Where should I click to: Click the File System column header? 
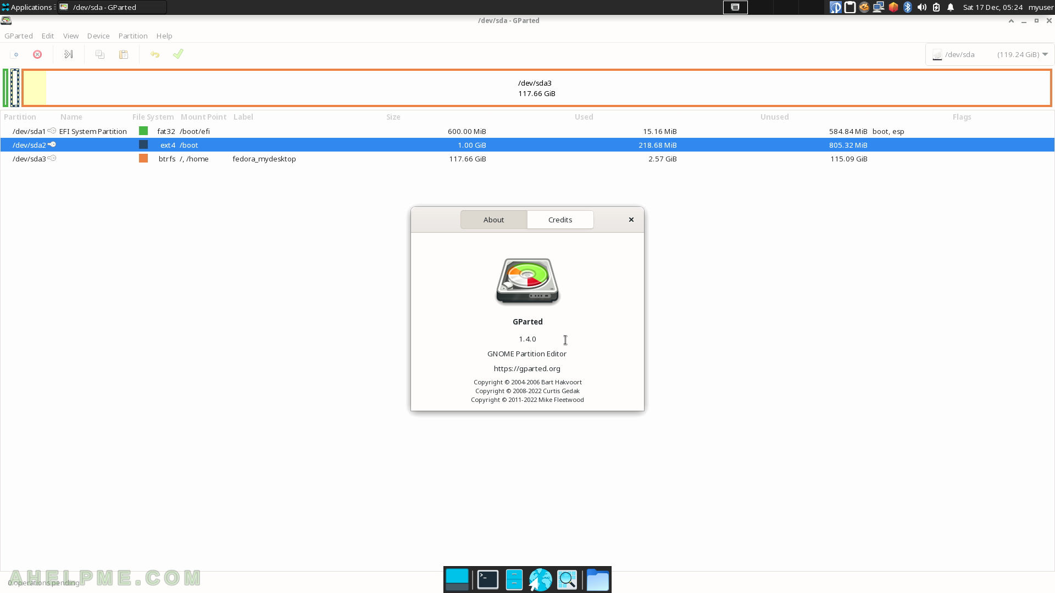(153, 117)
